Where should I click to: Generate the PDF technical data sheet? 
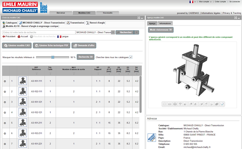pyautogui.click(x=52, y=46)
